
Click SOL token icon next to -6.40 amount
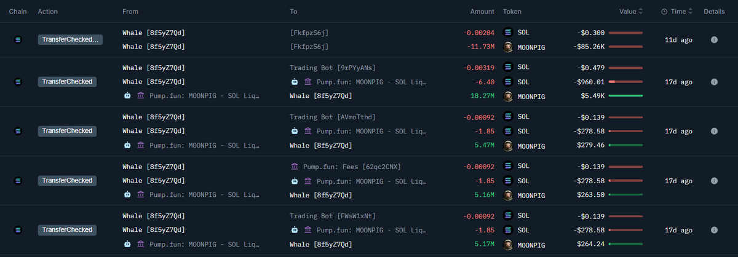pyautogui.click(x=508, y=81)
